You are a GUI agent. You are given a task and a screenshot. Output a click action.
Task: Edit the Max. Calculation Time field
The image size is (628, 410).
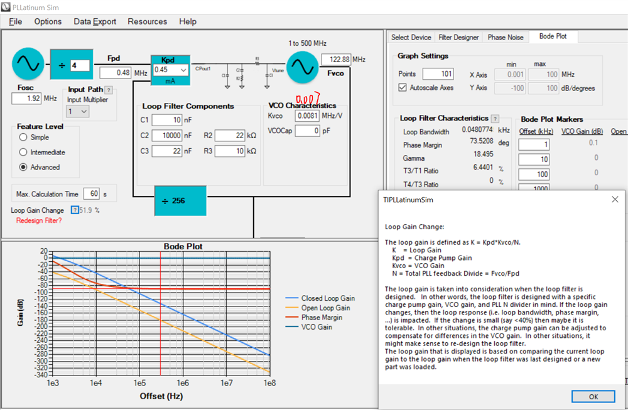(91, 194)
